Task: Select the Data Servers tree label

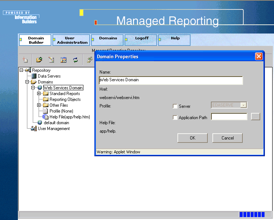Action: click(49, 76)
